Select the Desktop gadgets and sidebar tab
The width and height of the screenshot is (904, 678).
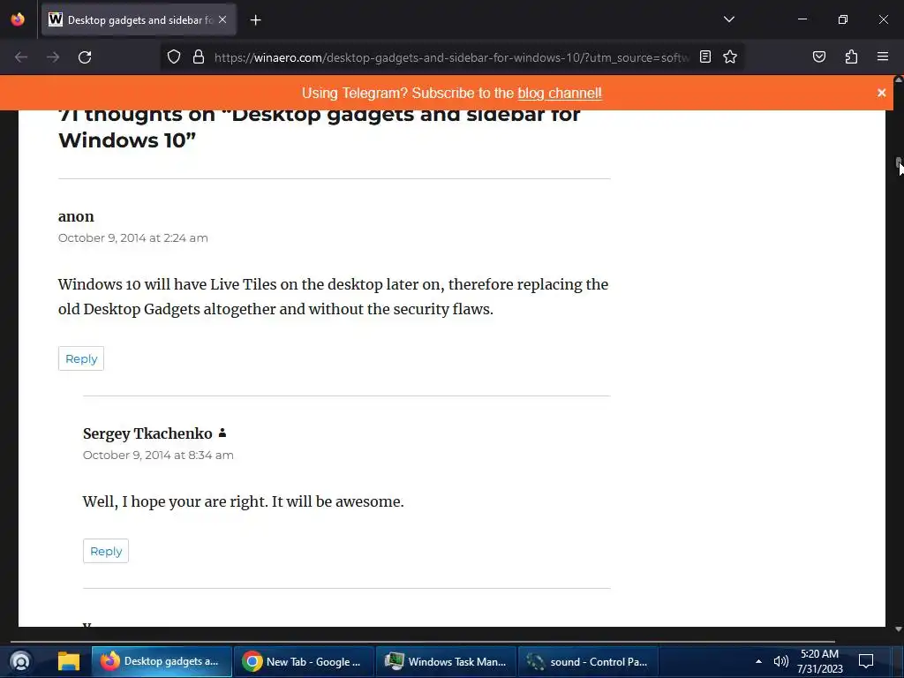click(x=139, y=19)
